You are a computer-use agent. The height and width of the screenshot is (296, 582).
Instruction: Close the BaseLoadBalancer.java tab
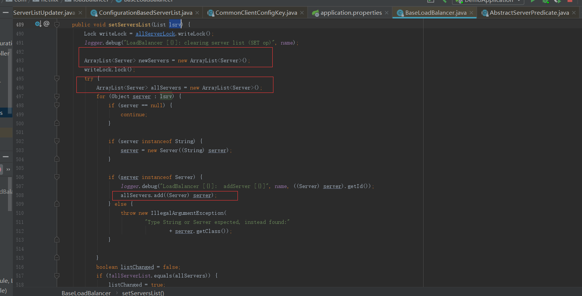[471, 13]
